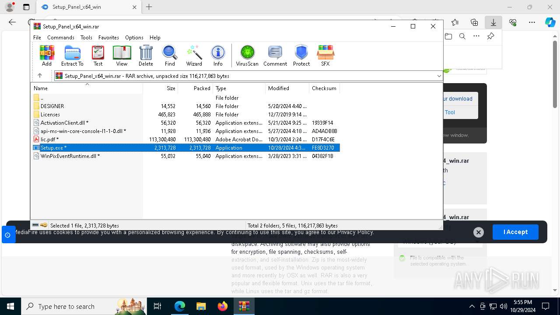Open the Commands menu
560x315 pixels.
point(61,38)
